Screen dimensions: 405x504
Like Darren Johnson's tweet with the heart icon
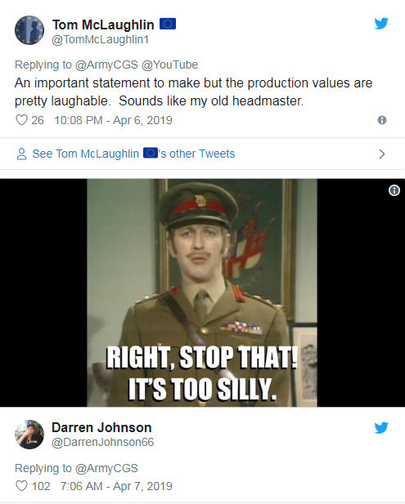tap(21, 486)
